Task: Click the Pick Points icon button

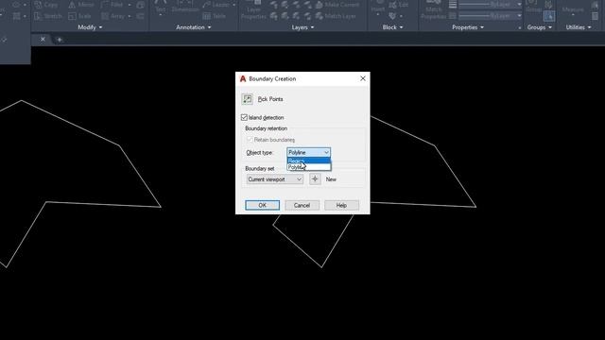Action: point(248,99)
